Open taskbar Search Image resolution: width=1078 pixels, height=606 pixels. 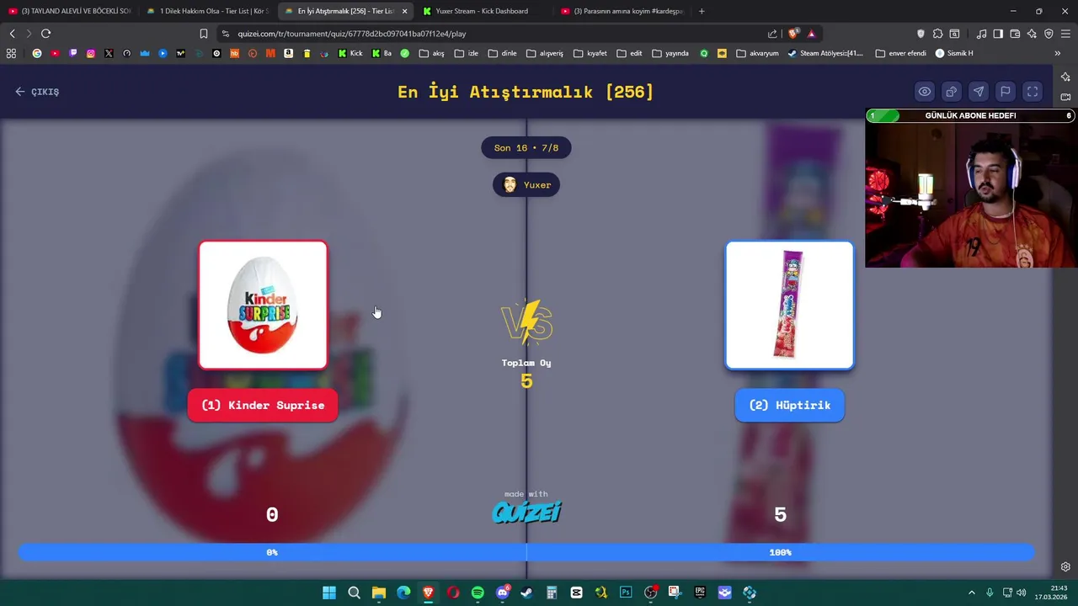[x=354, y=593]
